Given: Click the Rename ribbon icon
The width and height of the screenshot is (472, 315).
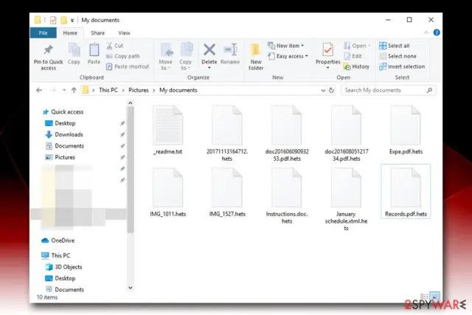Looking at the screenshot, I should point(230,50).
